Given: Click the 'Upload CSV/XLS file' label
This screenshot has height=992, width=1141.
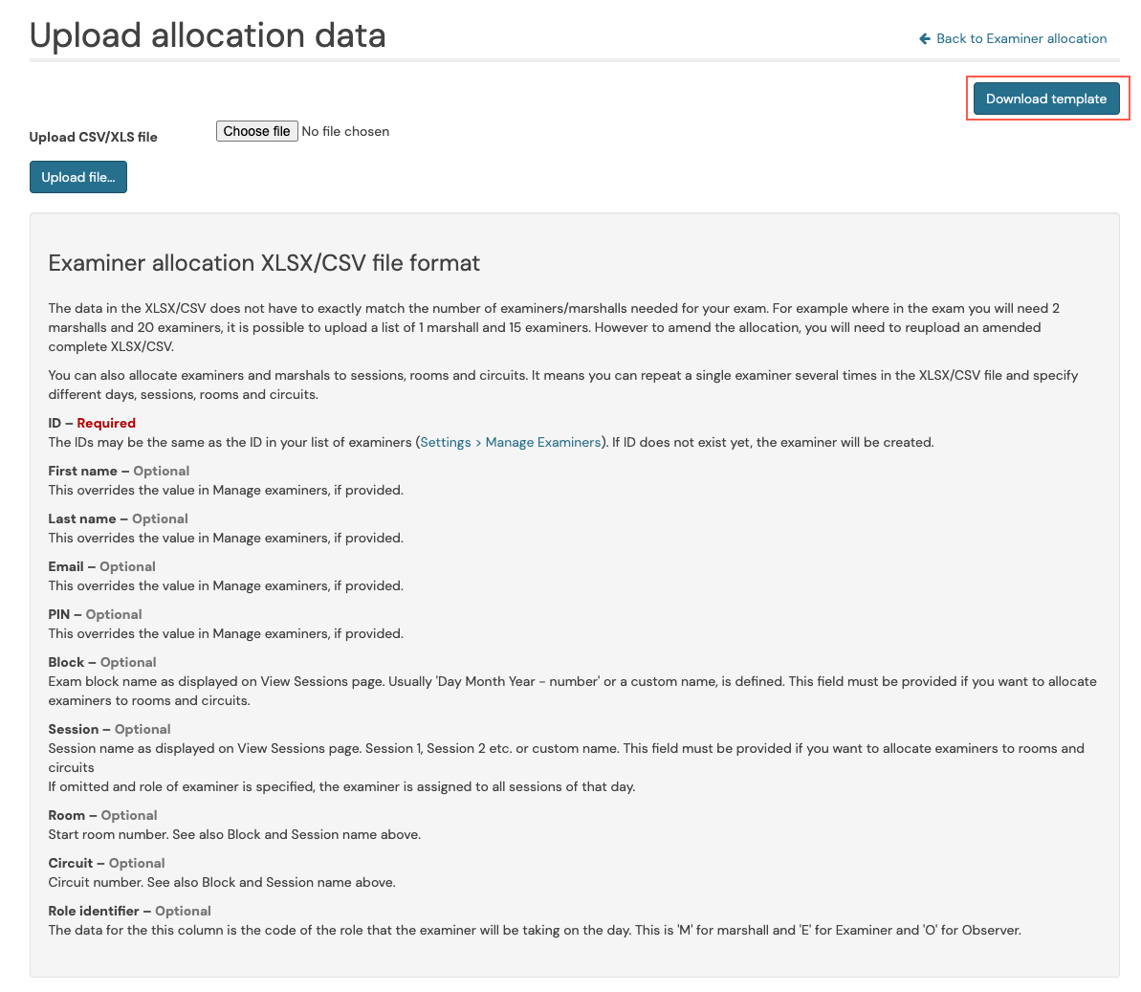Looking at the screenshot, I should (x=93, y=137).
